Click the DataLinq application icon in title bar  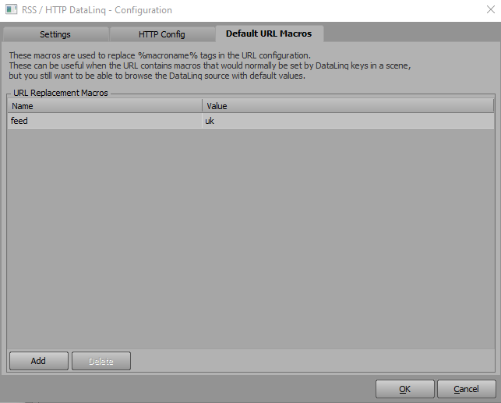coord(11,9)
